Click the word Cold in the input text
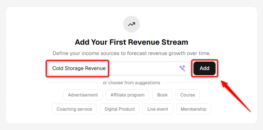The height and width of the screenshot is (130, 263). (x=58, y=68)
